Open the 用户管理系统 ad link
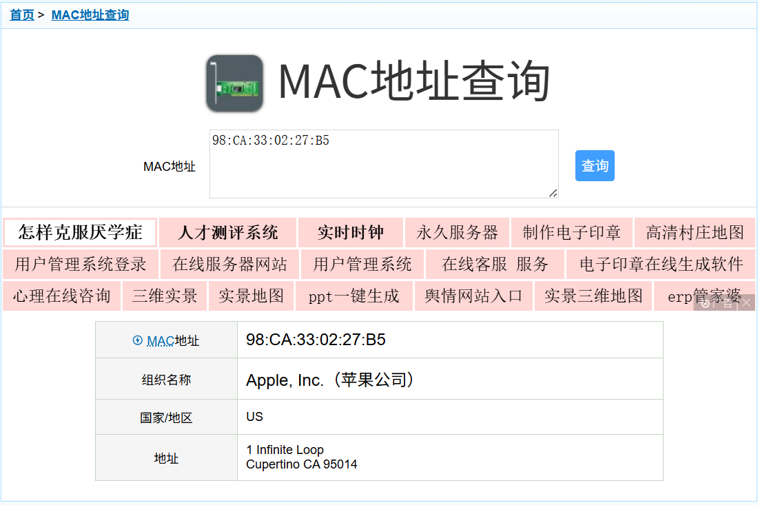Image resolution: width=758 pixels, height=505 pixels. 362,265
